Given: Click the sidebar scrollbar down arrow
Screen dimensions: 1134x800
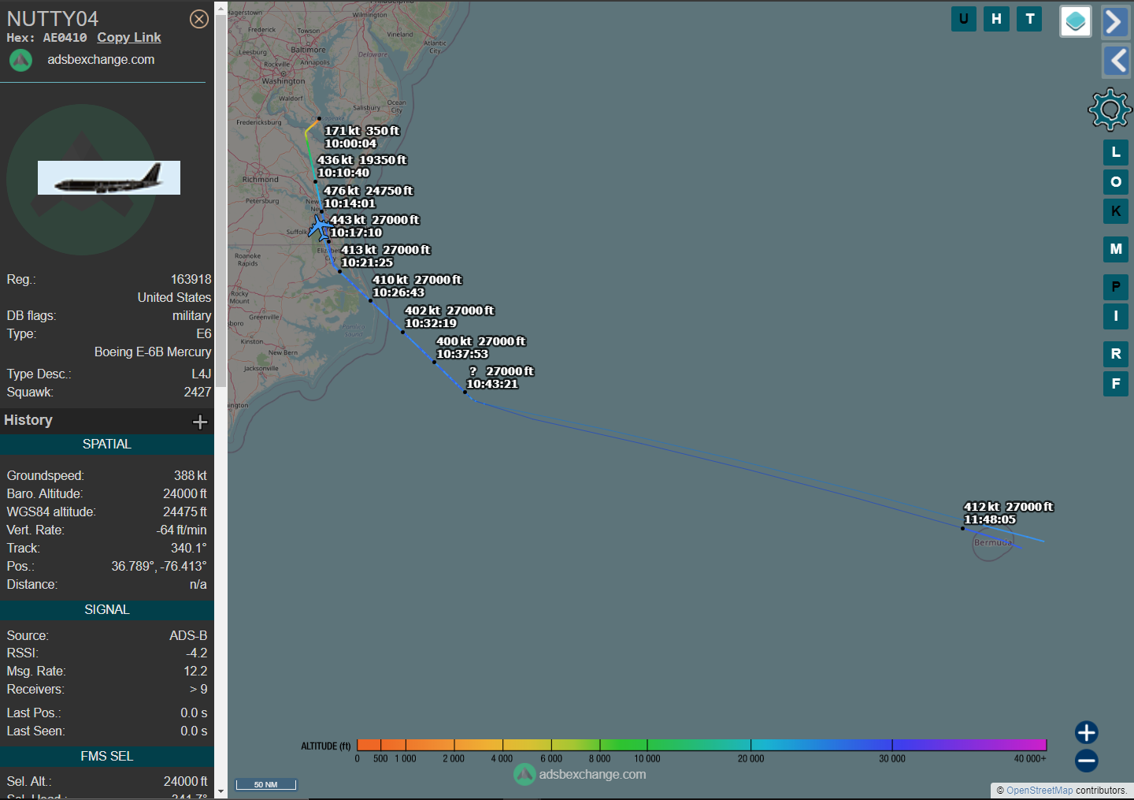Looking at the screenshot, I should (220, 791).
